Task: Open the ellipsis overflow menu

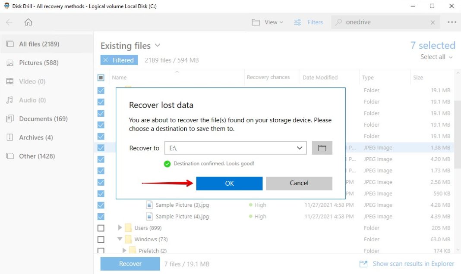Action: click(x=452, y=22)
